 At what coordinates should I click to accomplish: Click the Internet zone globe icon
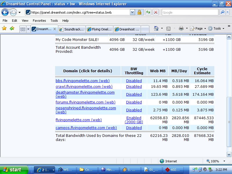coord(162,161)
